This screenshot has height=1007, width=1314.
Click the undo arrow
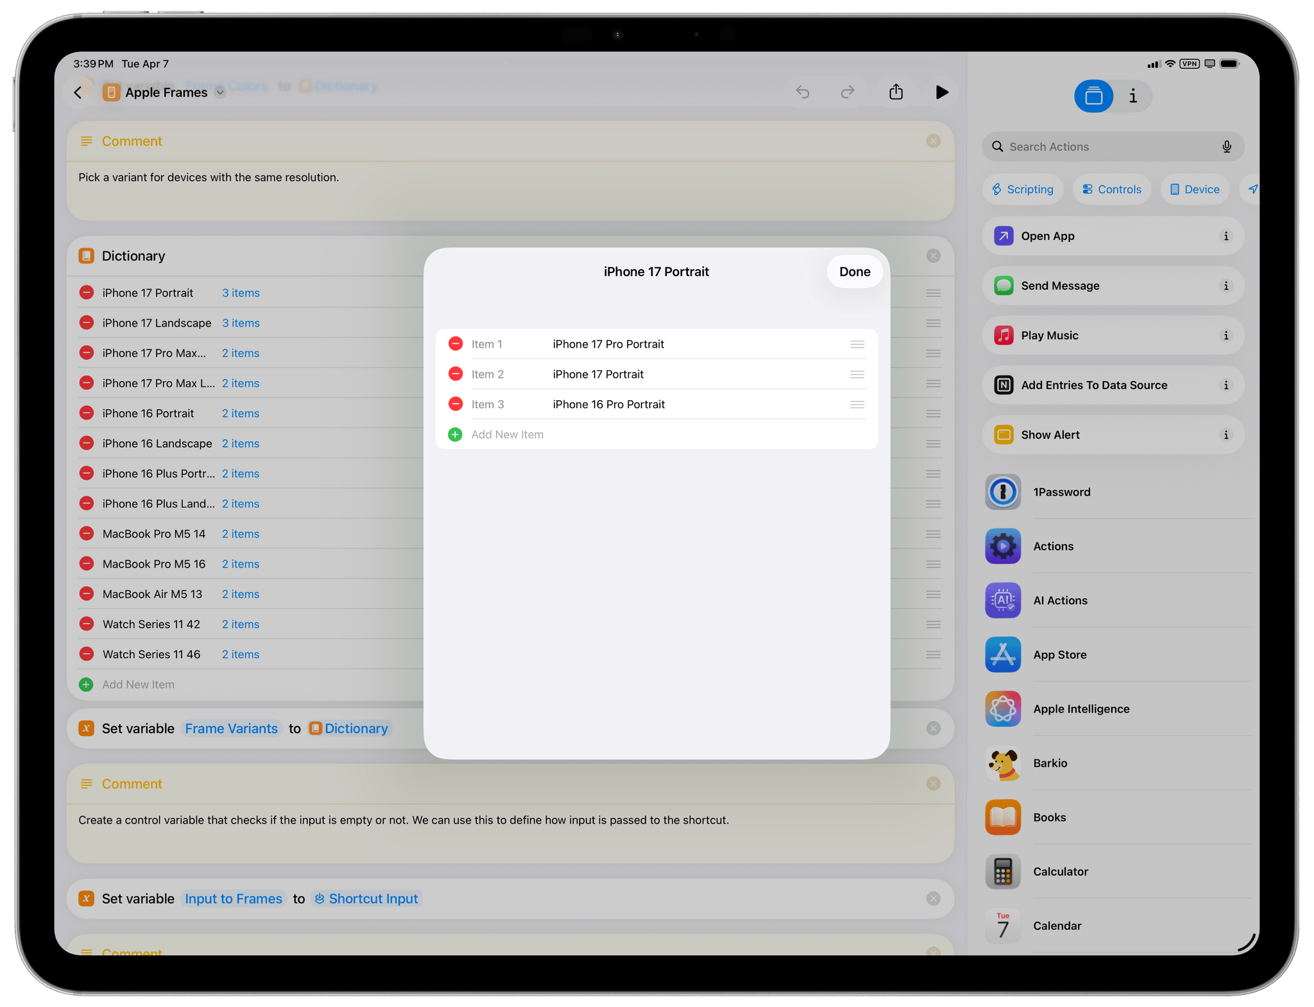pos(803,92)
